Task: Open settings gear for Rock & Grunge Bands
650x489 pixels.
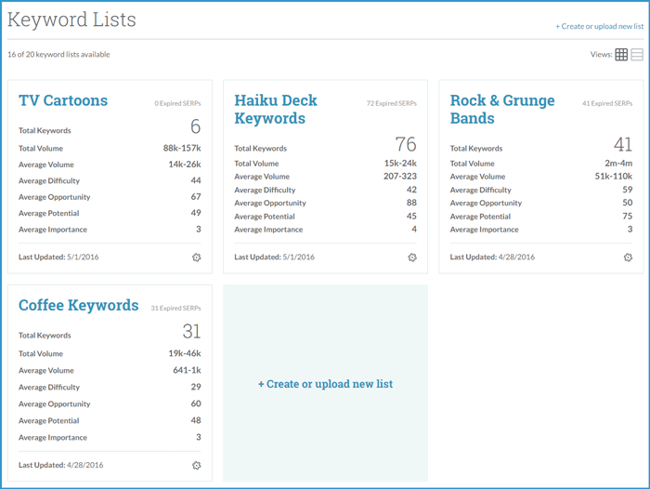Action: point(628,258)
